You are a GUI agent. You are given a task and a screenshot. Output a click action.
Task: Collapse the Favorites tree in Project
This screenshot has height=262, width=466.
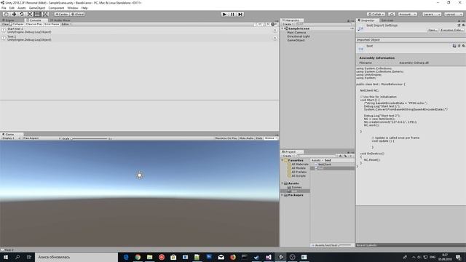pos(283,160)
